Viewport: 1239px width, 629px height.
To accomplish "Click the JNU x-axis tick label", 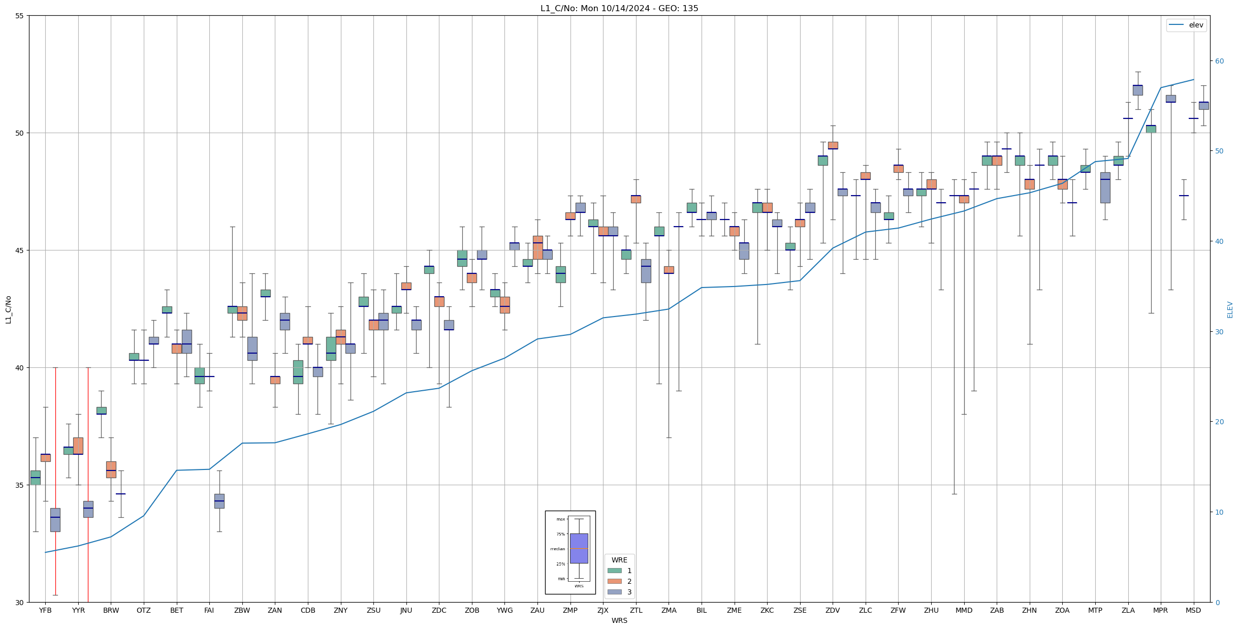I will [406, 610].
